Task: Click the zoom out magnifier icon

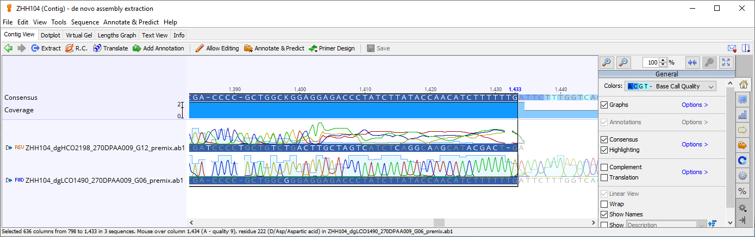Action: (x=623, y=62)
